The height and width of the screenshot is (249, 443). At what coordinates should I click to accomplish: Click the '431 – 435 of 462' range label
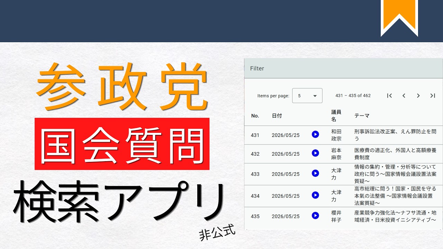pyautogui.click(x=353, y=95)
